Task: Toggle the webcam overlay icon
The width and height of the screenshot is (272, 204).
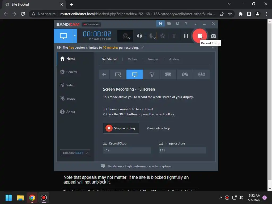Action: [x=125, y=36]
